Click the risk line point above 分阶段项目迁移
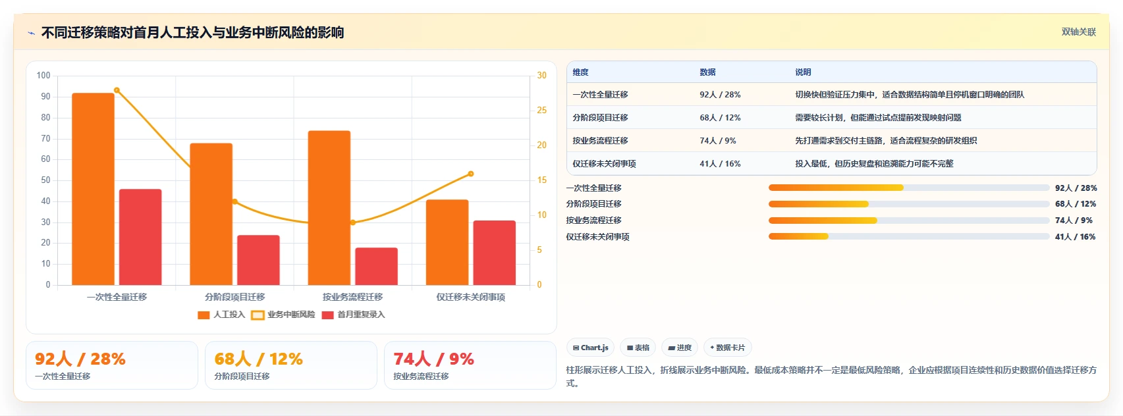This screenshot has height=416, width=1123. pos(234,201)
